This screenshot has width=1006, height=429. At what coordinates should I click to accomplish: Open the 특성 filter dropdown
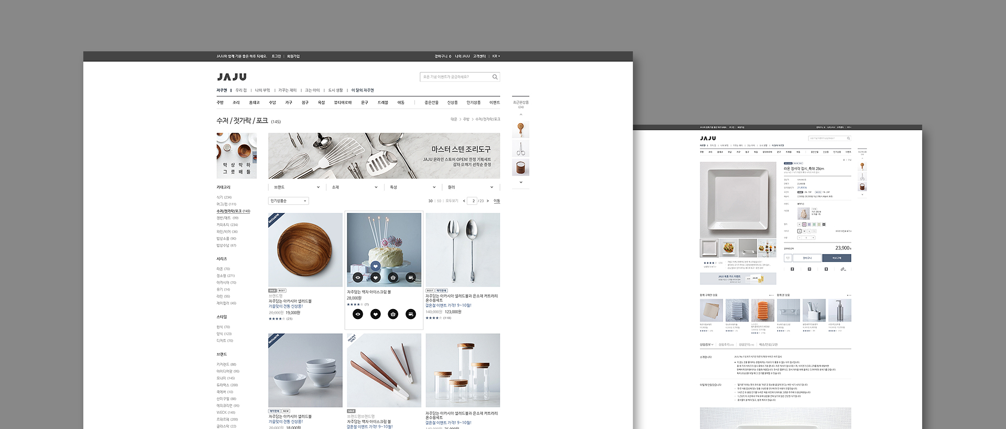[x=413, y=187]
